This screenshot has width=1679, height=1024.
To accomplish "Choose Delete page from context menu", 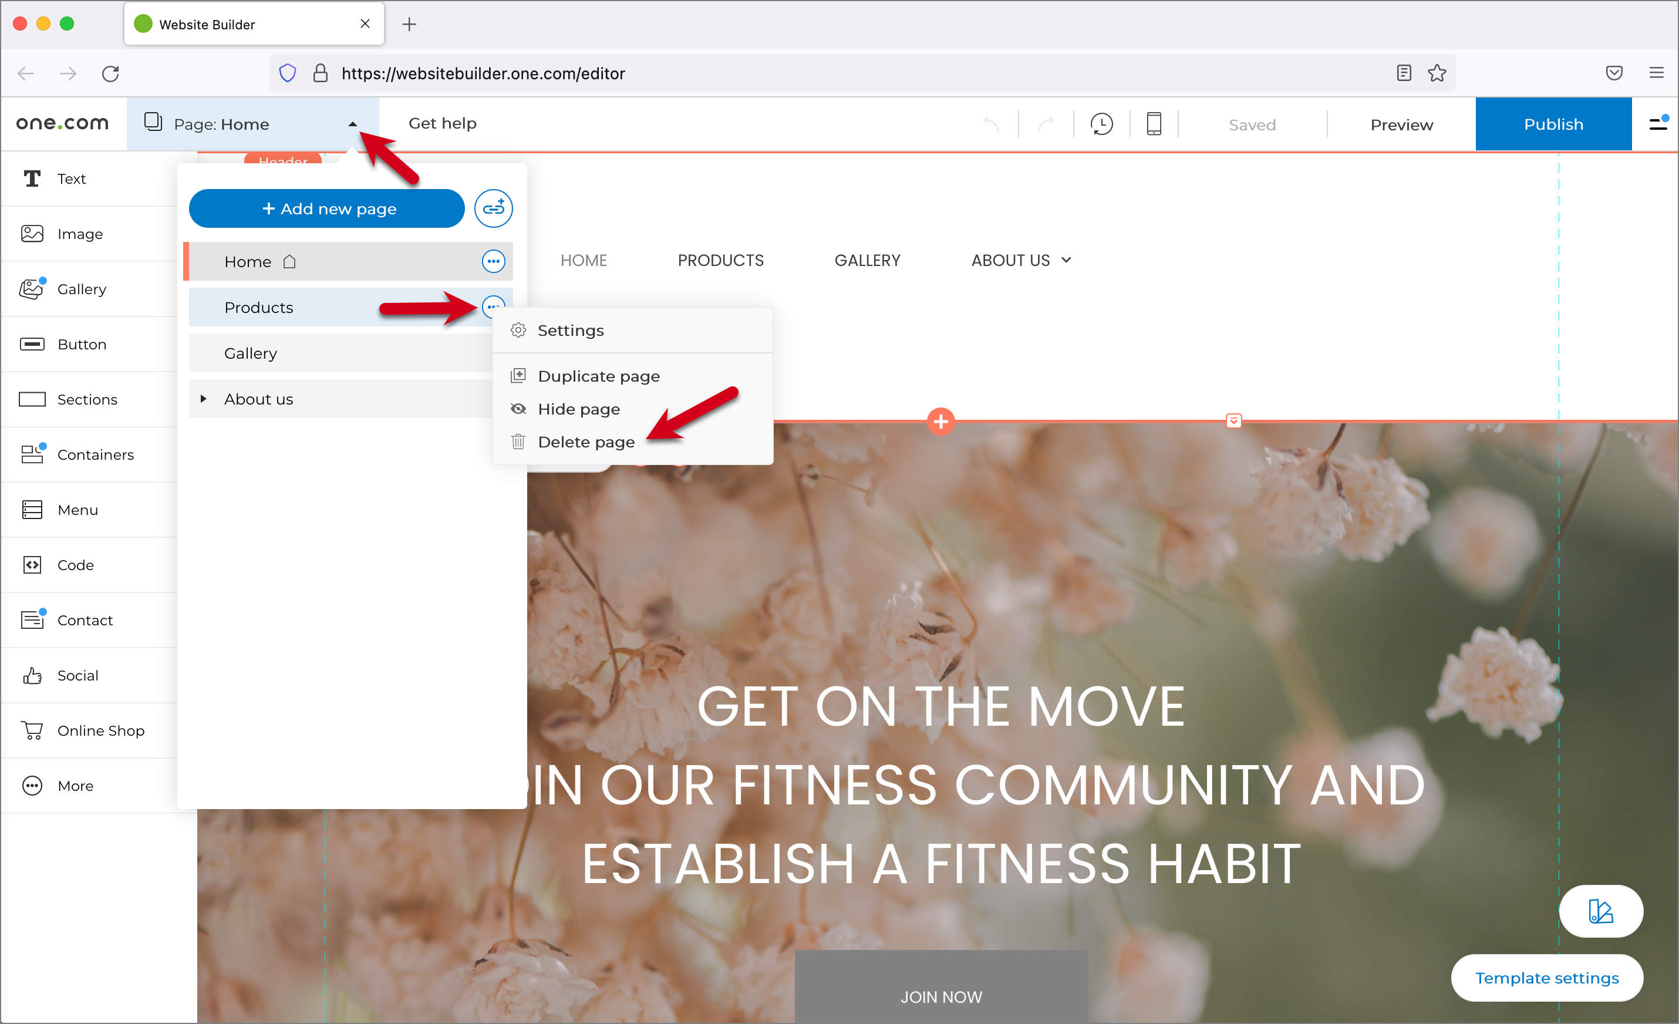I will pos(585,442).
